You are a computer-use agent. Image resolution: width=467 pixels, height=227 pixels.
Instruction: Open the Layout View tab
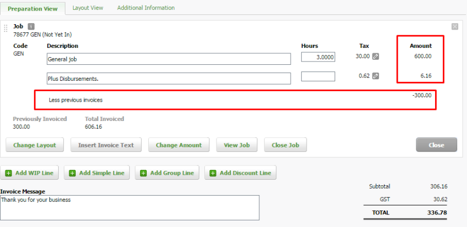(88, 8)
